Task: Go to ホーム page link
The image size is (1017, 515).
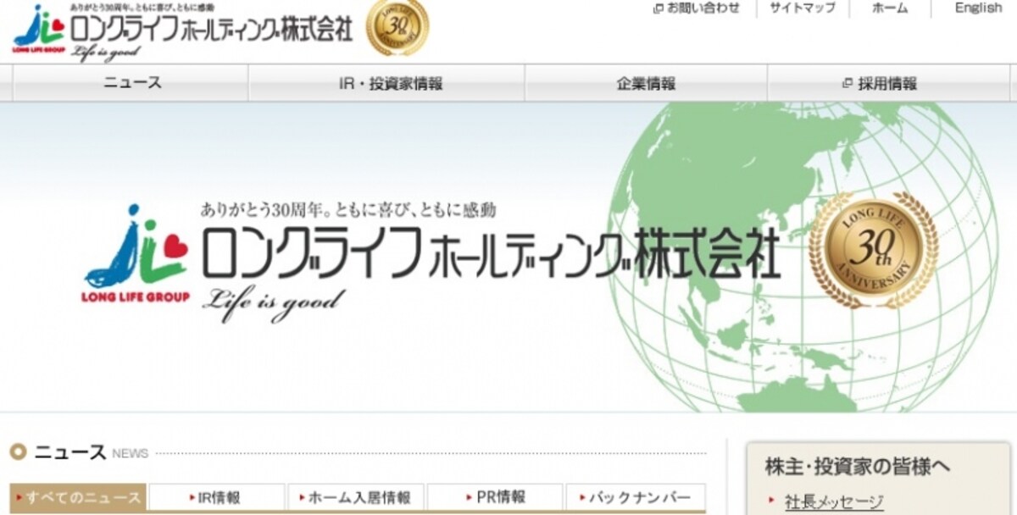Action: 890,8
